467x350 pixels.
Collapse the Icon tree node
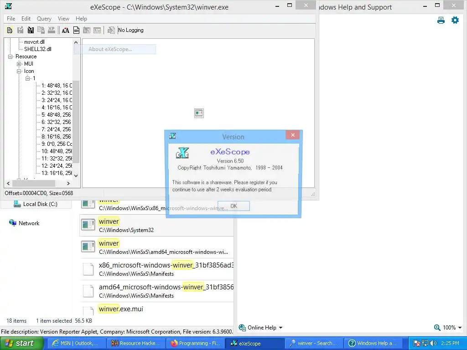pos(19,71)
